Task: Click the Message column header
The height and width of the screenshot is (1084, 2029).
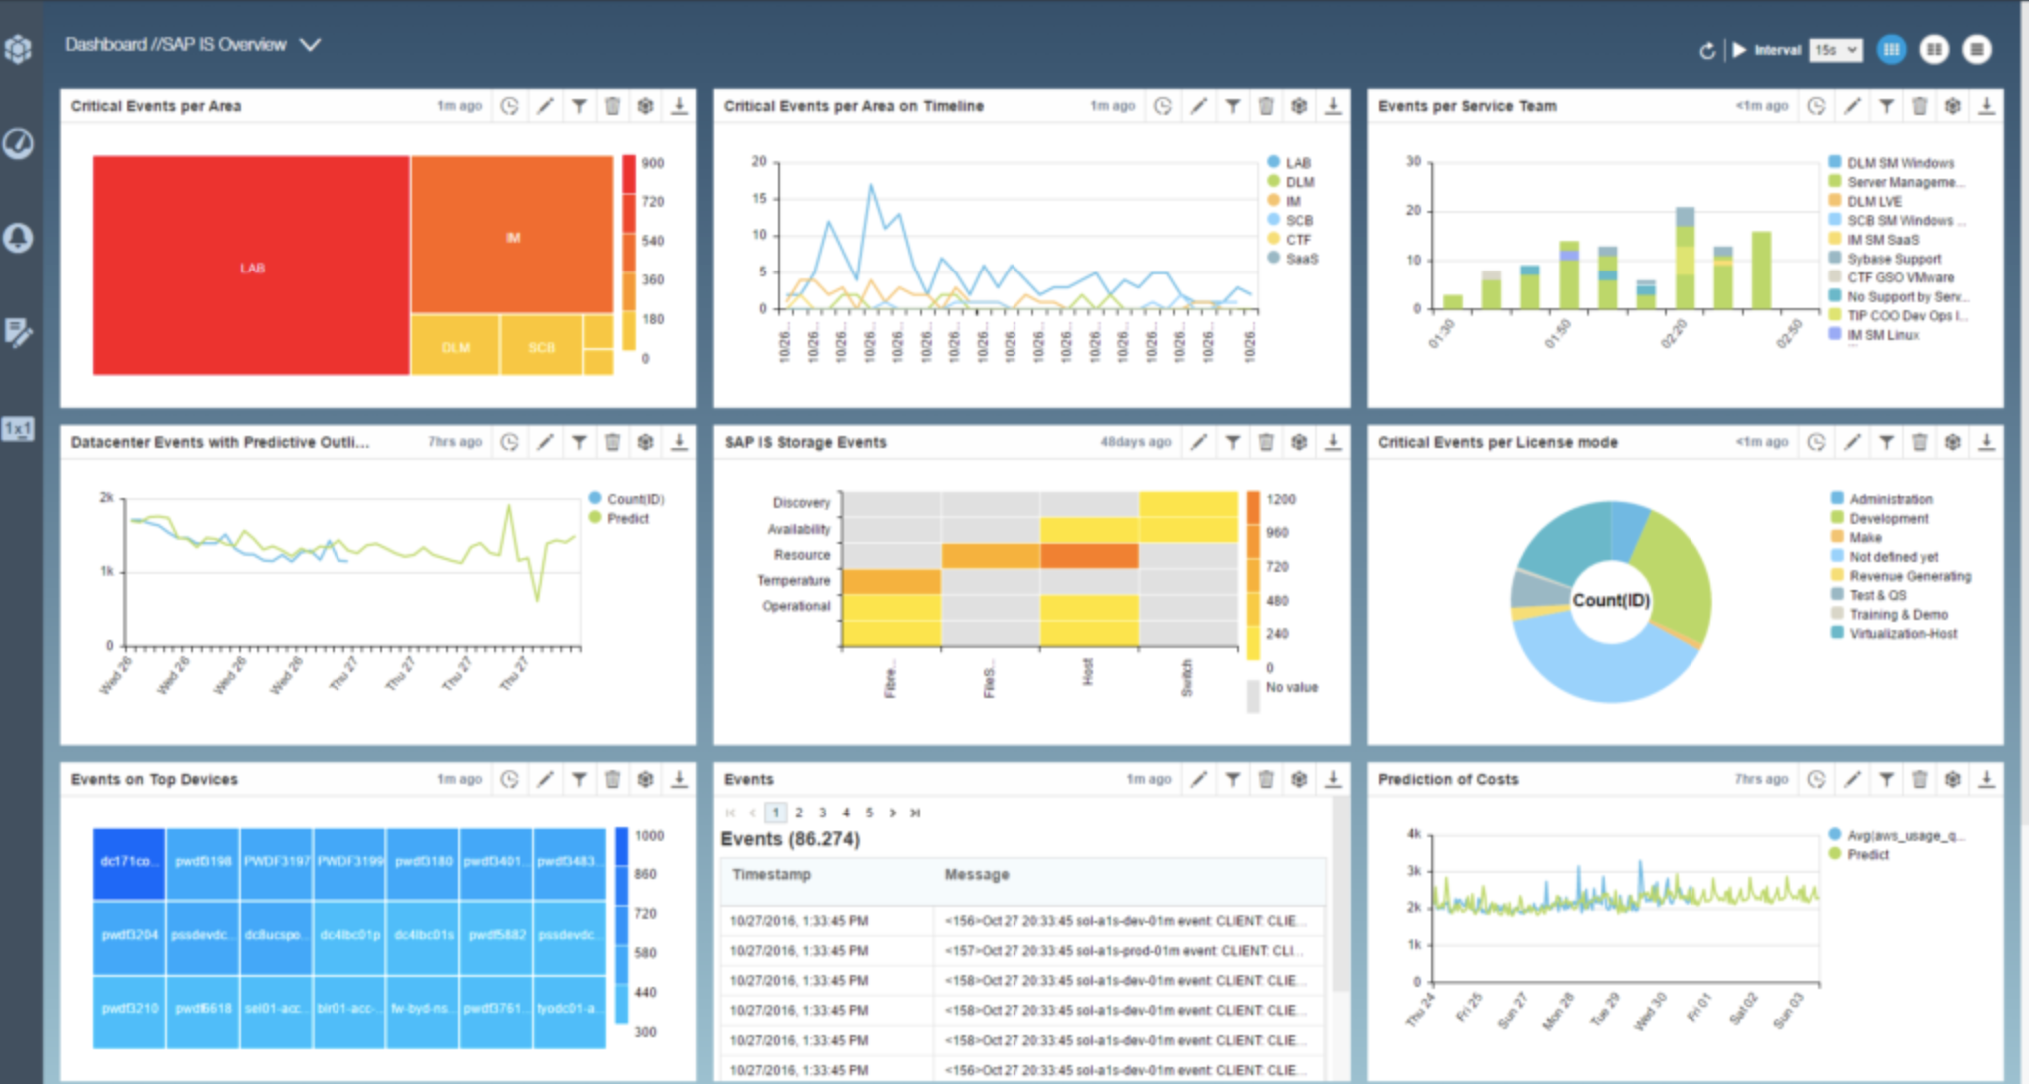Action: (x=976, y=874)
